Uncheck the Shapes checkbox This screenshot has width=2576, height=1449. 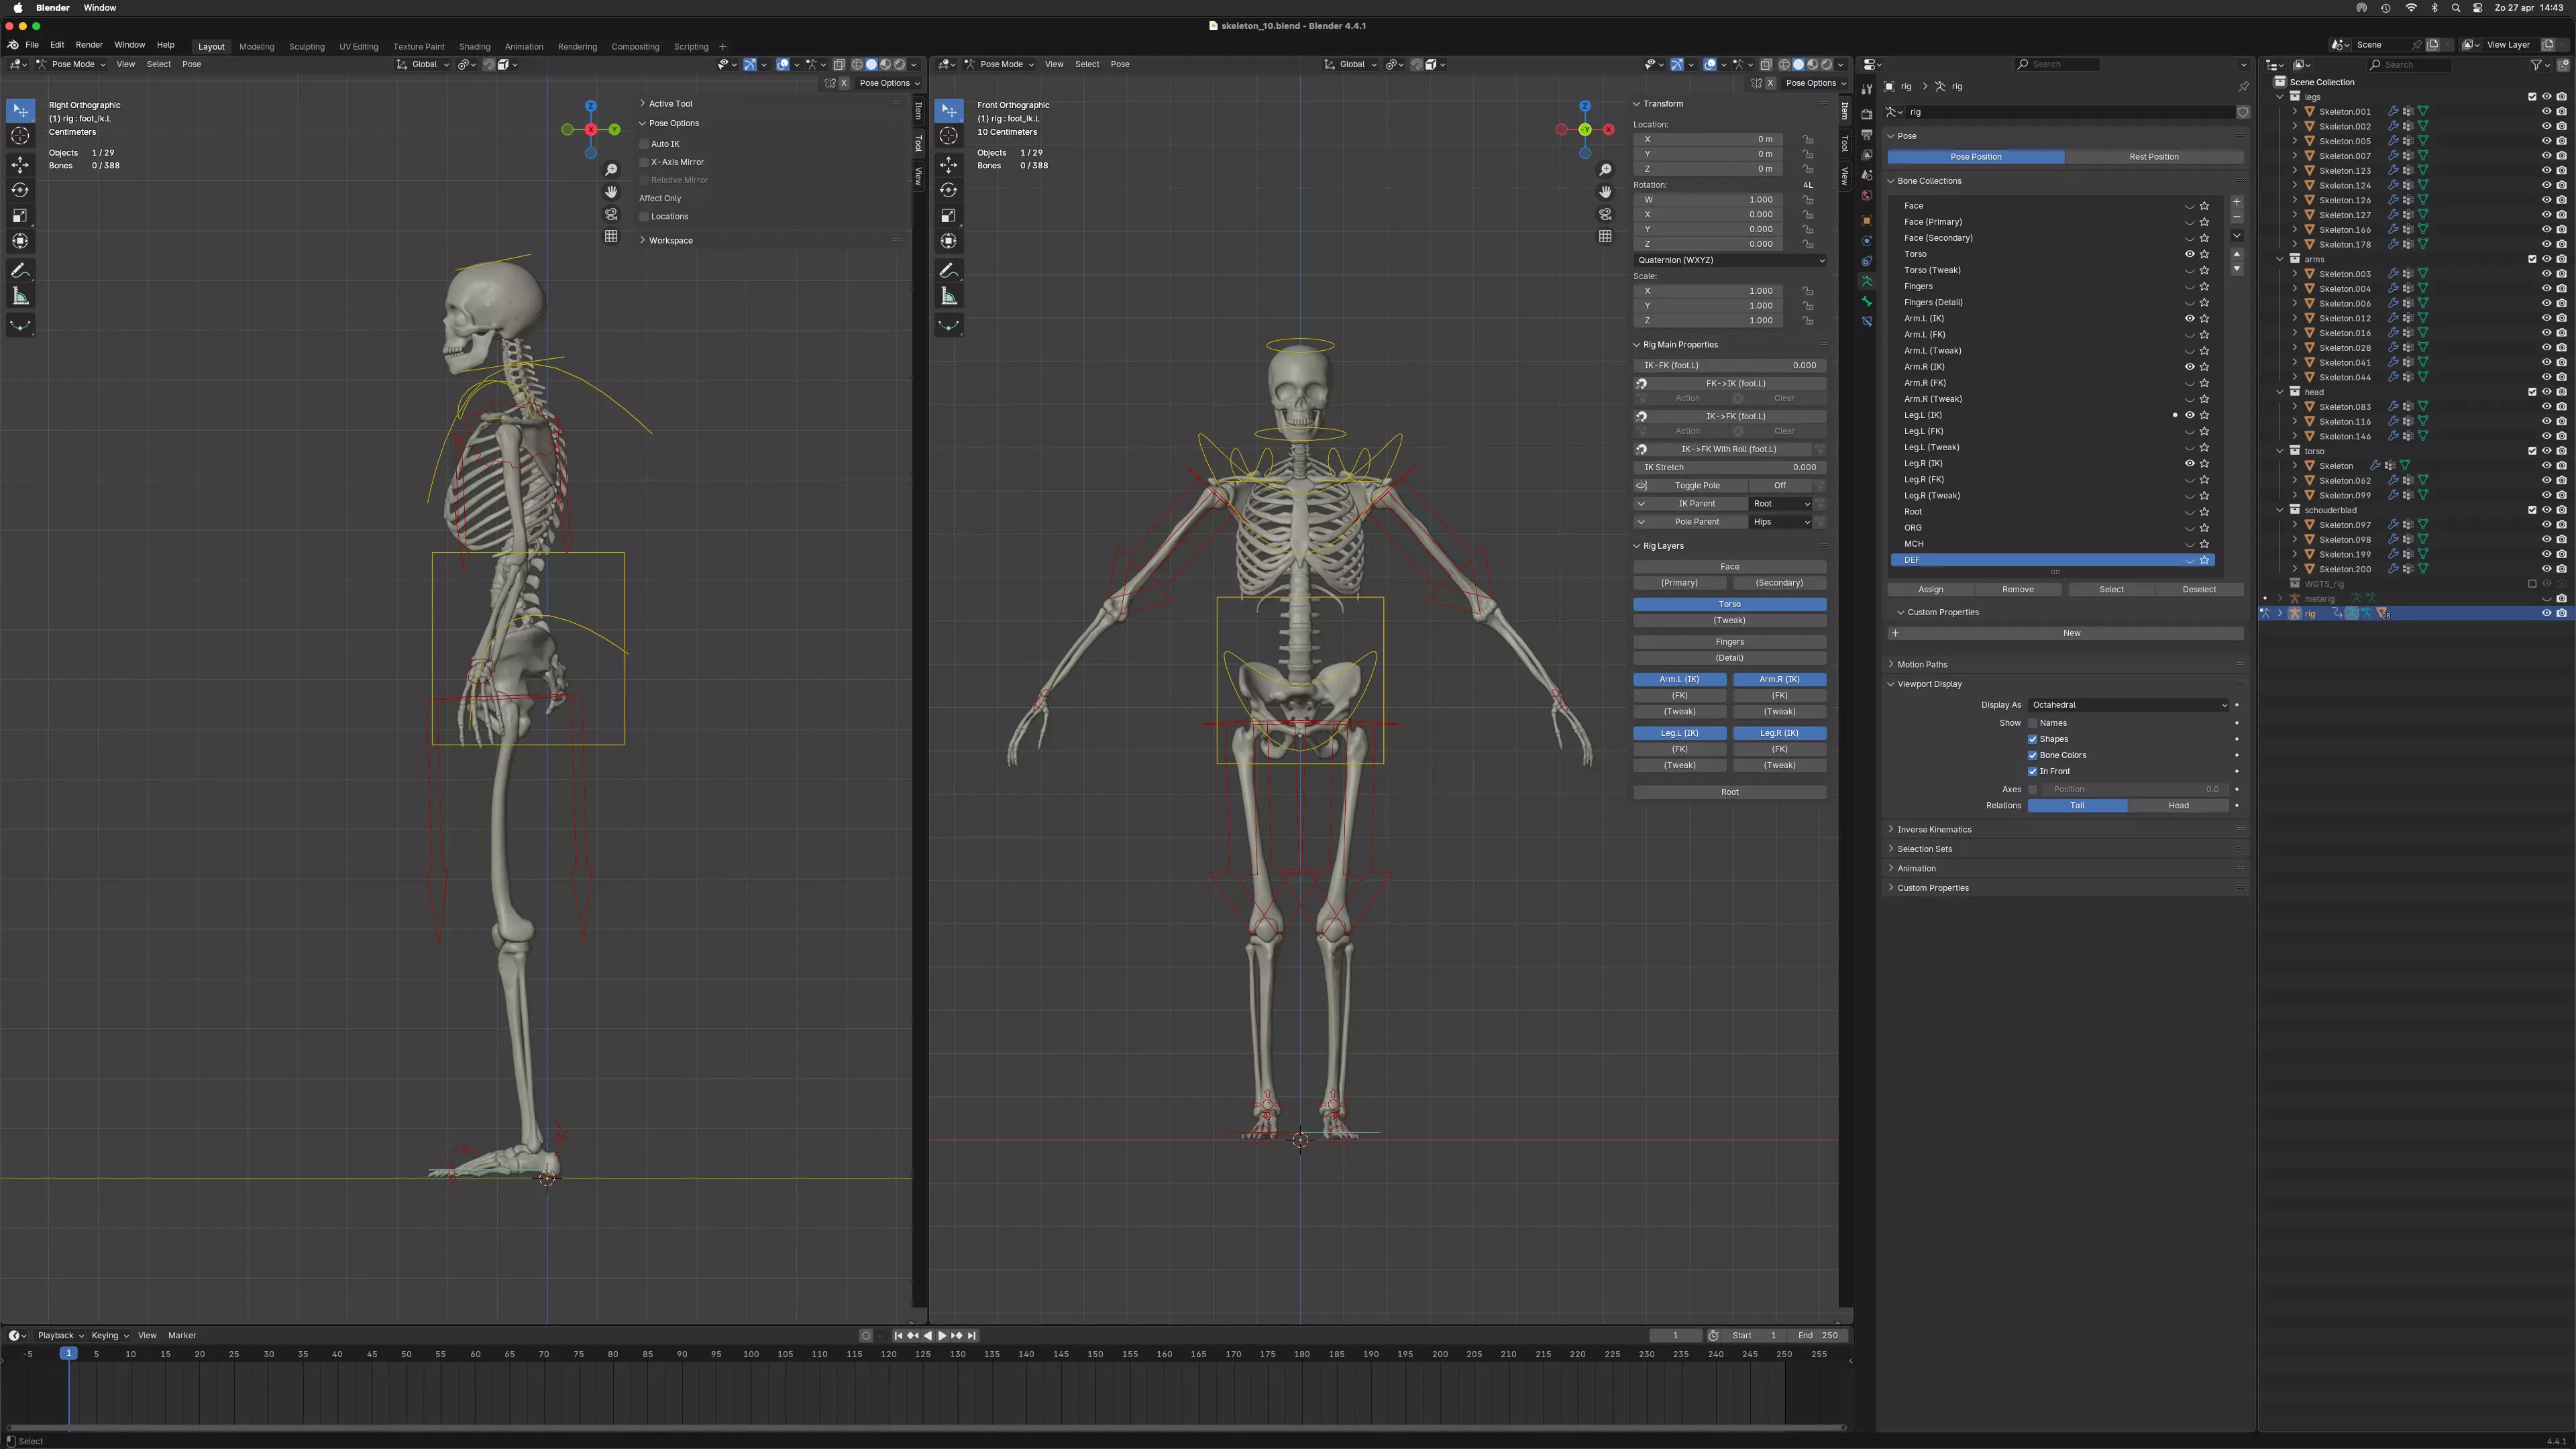pyautogui.click(x=2033, y=739)
